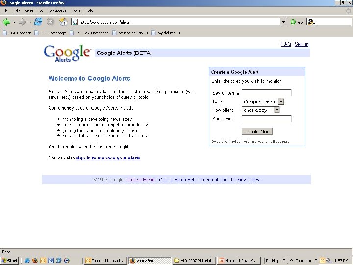This screenshot has height=265, width=353.
Task: Launch Internet Explorer from the quick launch
Action: click(x=27, y=261)
